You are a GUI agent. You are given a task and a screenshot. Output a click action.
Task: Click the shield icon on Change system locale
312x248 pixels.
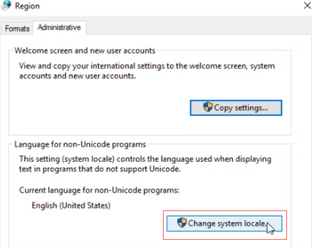pyautogui.click(x=182, y=223)
